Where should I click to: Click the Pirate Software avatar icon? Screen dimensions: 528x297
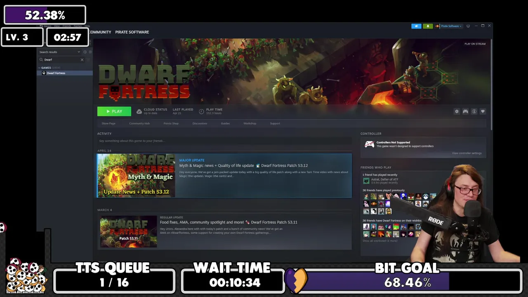437,26
